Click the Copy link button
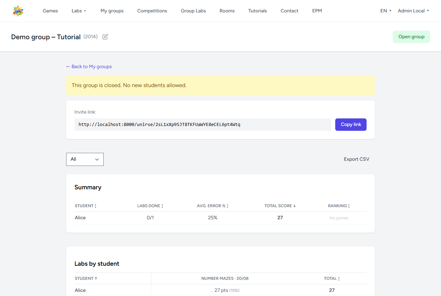This screenshot has width=441, height=296. click(x=351, y=125)
